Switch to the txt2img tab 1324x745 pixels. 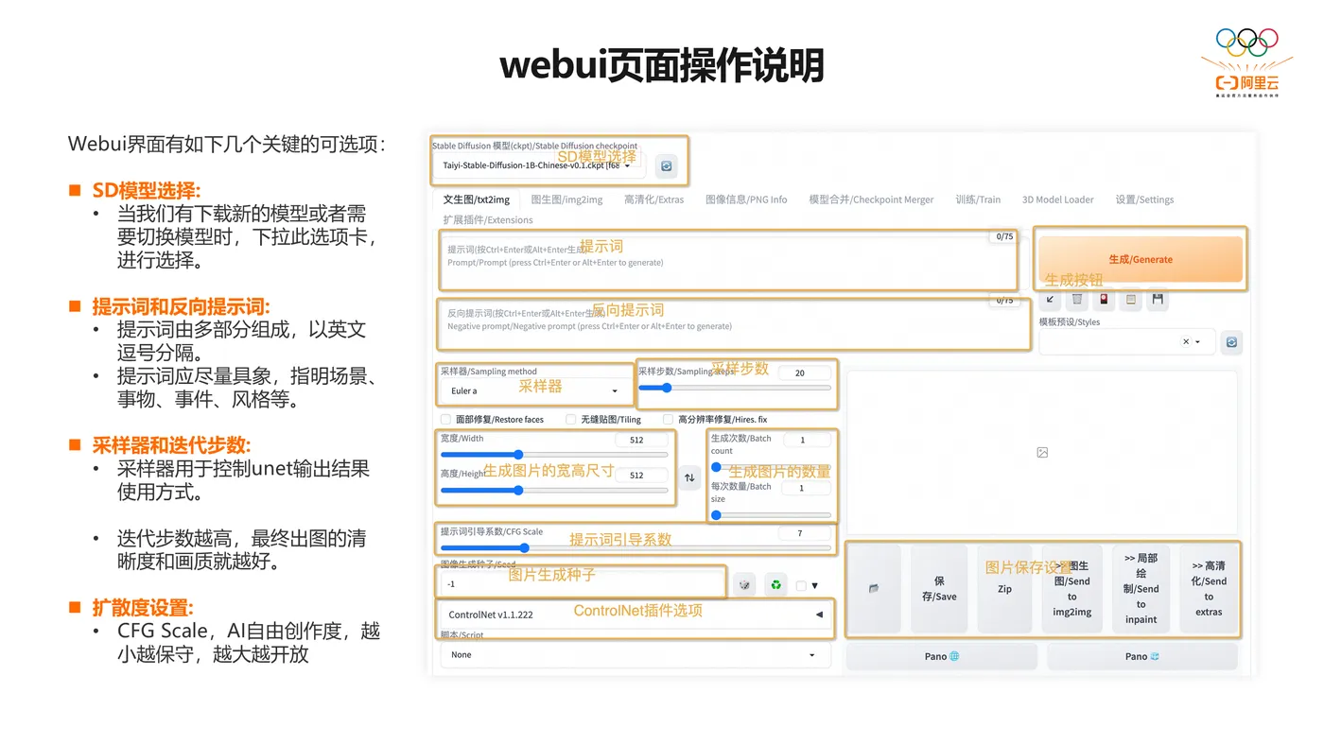(477, 199)
